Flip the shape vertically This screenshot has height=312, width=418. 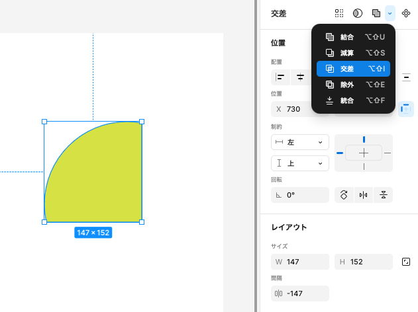(383, 195)
